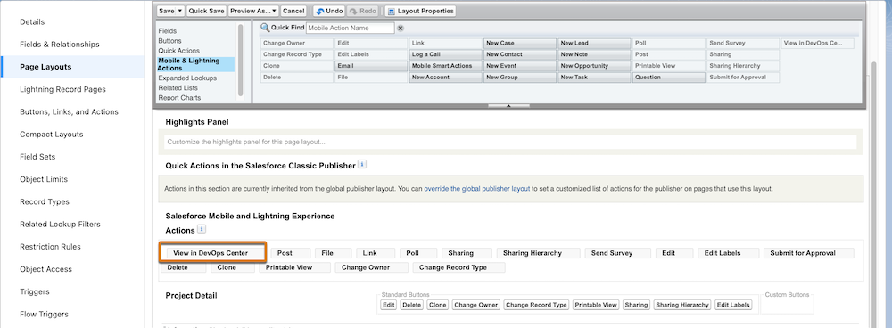892x328 pixels.
Task: Select Poll in the Actions section
Action: tap(418, 253)
